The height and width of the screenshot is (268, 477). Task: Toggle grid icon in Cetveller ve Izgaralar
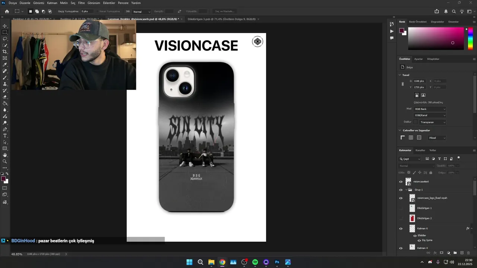(x=411, y=138)
